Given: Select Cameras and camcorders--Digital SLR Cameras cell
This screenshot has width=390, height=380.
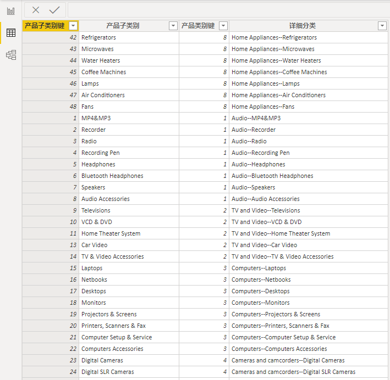Looking at the screenshot, I should [x=293, y=372].
